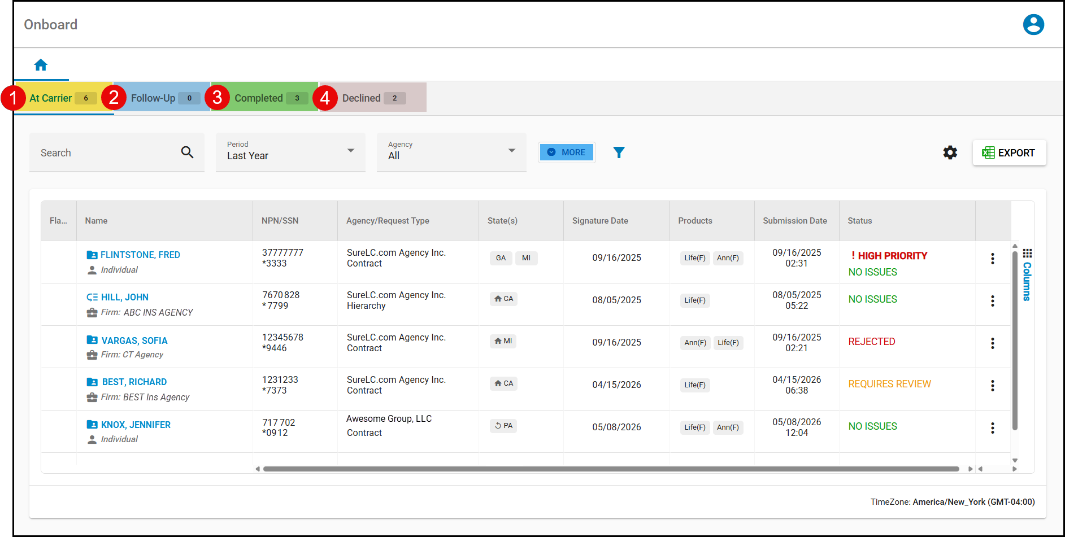The height and width of the screenshot is (537, 1065).
Task: Open the user account profile icon
Action: 1033,24
